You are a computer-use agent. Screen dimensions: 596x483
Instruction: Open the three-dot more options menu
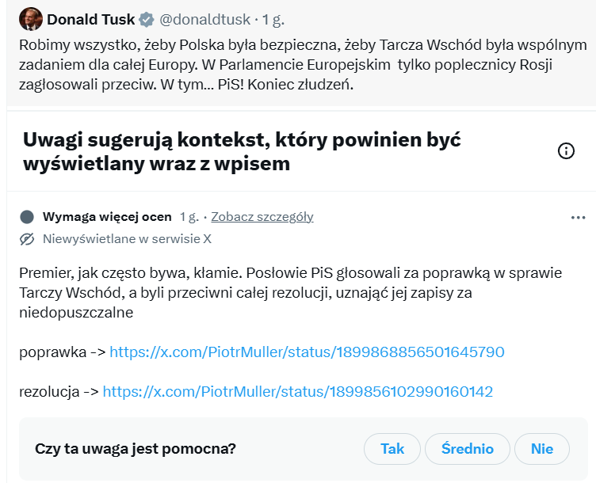pyautogui.click(x=578, y=217)
